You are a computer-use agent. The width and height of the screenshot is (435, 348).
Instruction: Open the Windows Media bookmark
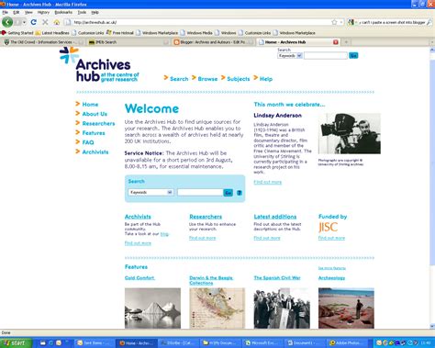[196, 33]
